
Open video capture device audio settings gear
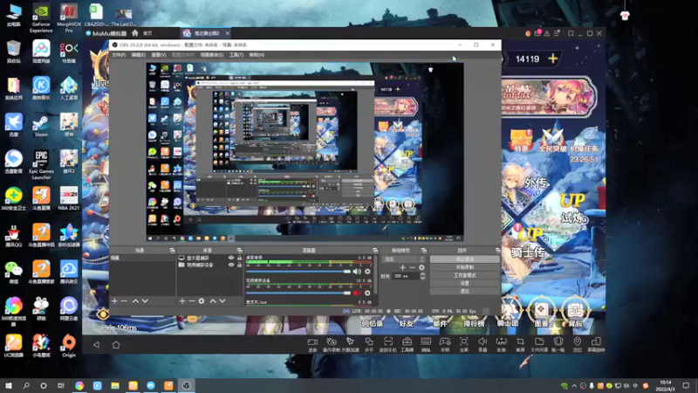click(367, 293)
